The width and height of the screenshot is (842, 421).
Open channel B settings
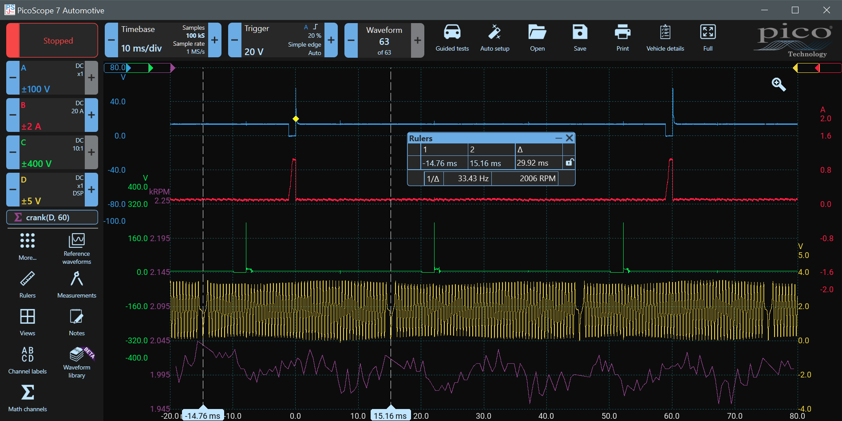click(52, 115)
